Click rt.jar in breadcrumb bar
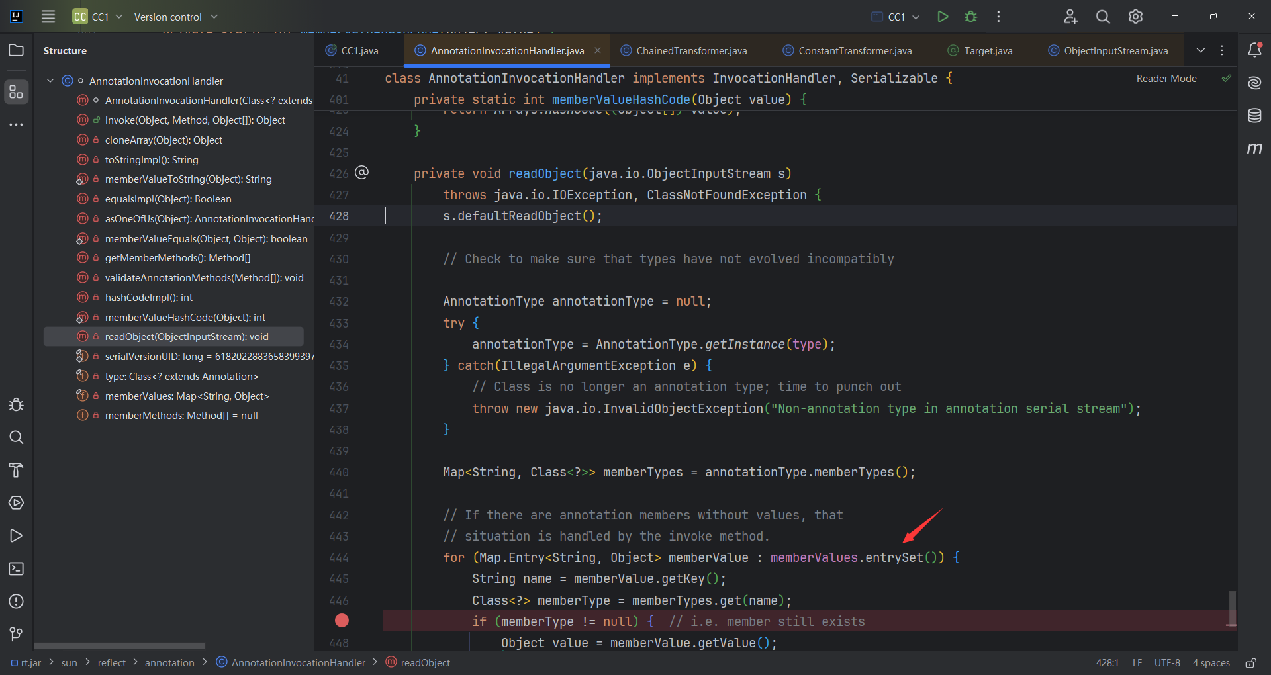This screenshot has height=675, width=1271. pos(26,662)
